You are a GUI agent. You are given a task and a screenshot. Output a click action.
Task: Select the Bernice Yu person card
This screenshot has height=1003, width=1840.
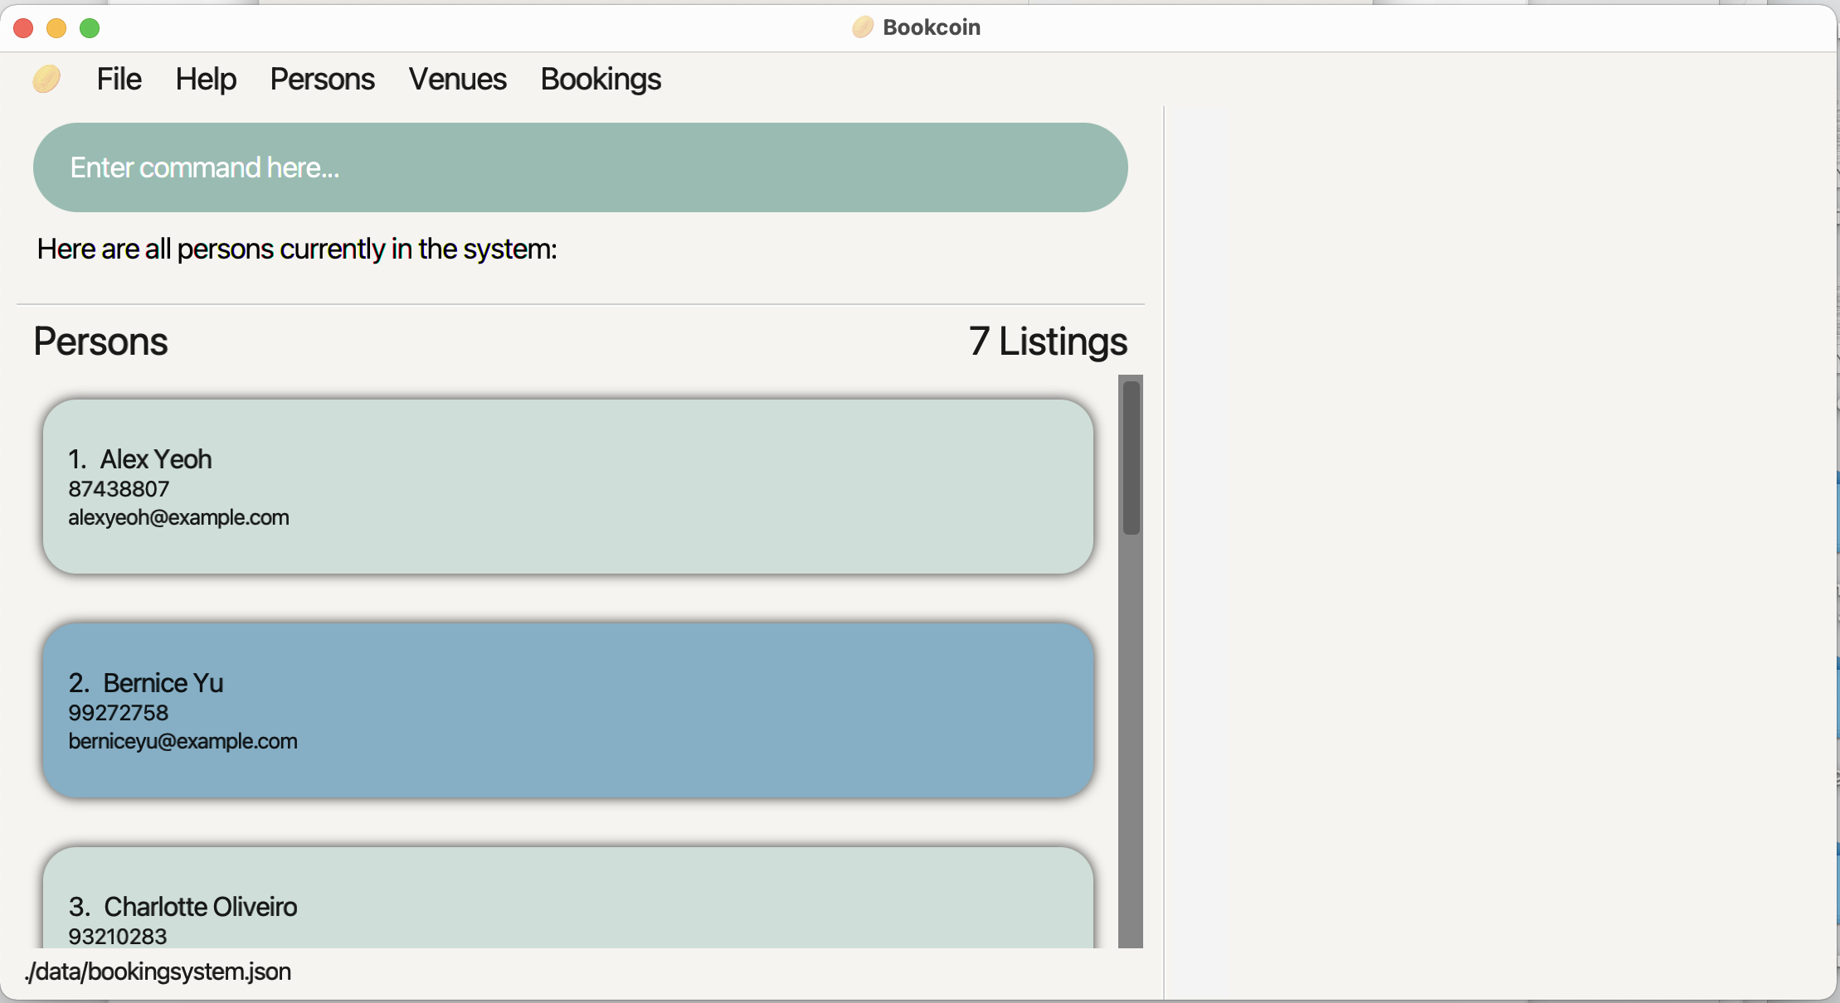point(568,710)
